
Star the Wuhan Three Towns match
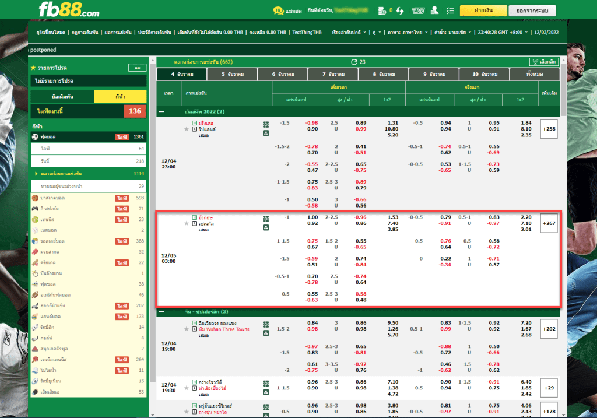(x=187, y=329)
